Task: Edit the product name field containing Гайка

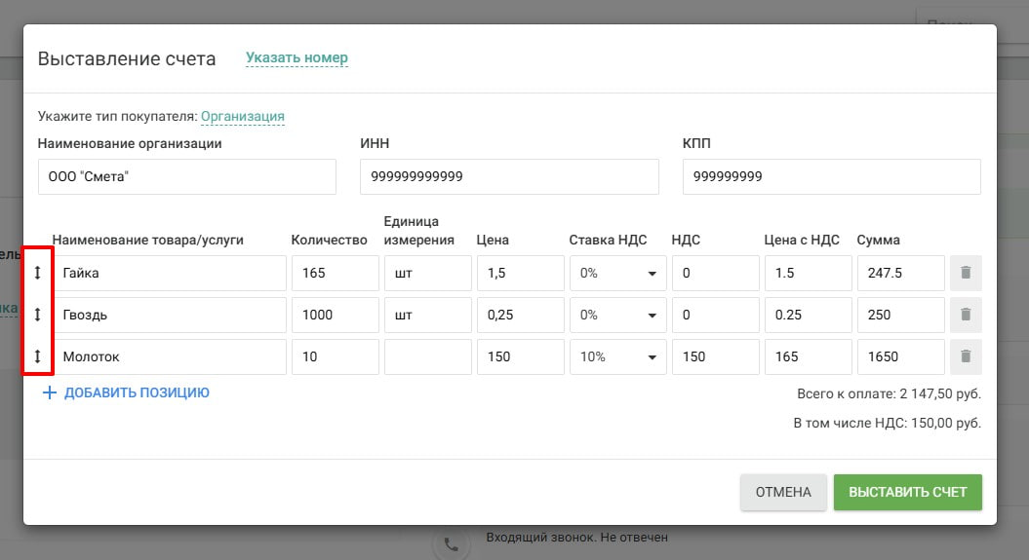Action: [170, 273]
